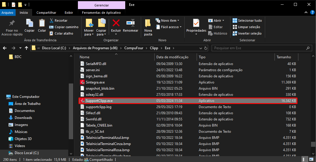Click the up-arrow parent folder button
Screen dimensions: 316x162
pyautogui.click(x=26, y=48)
